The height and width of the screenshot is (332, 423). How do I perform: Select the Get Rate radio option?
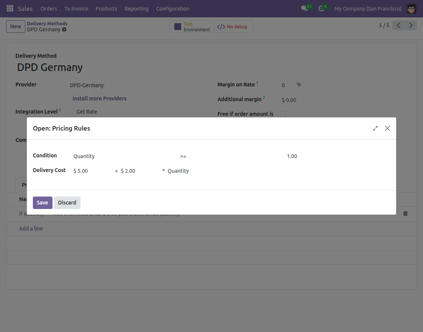71,112
